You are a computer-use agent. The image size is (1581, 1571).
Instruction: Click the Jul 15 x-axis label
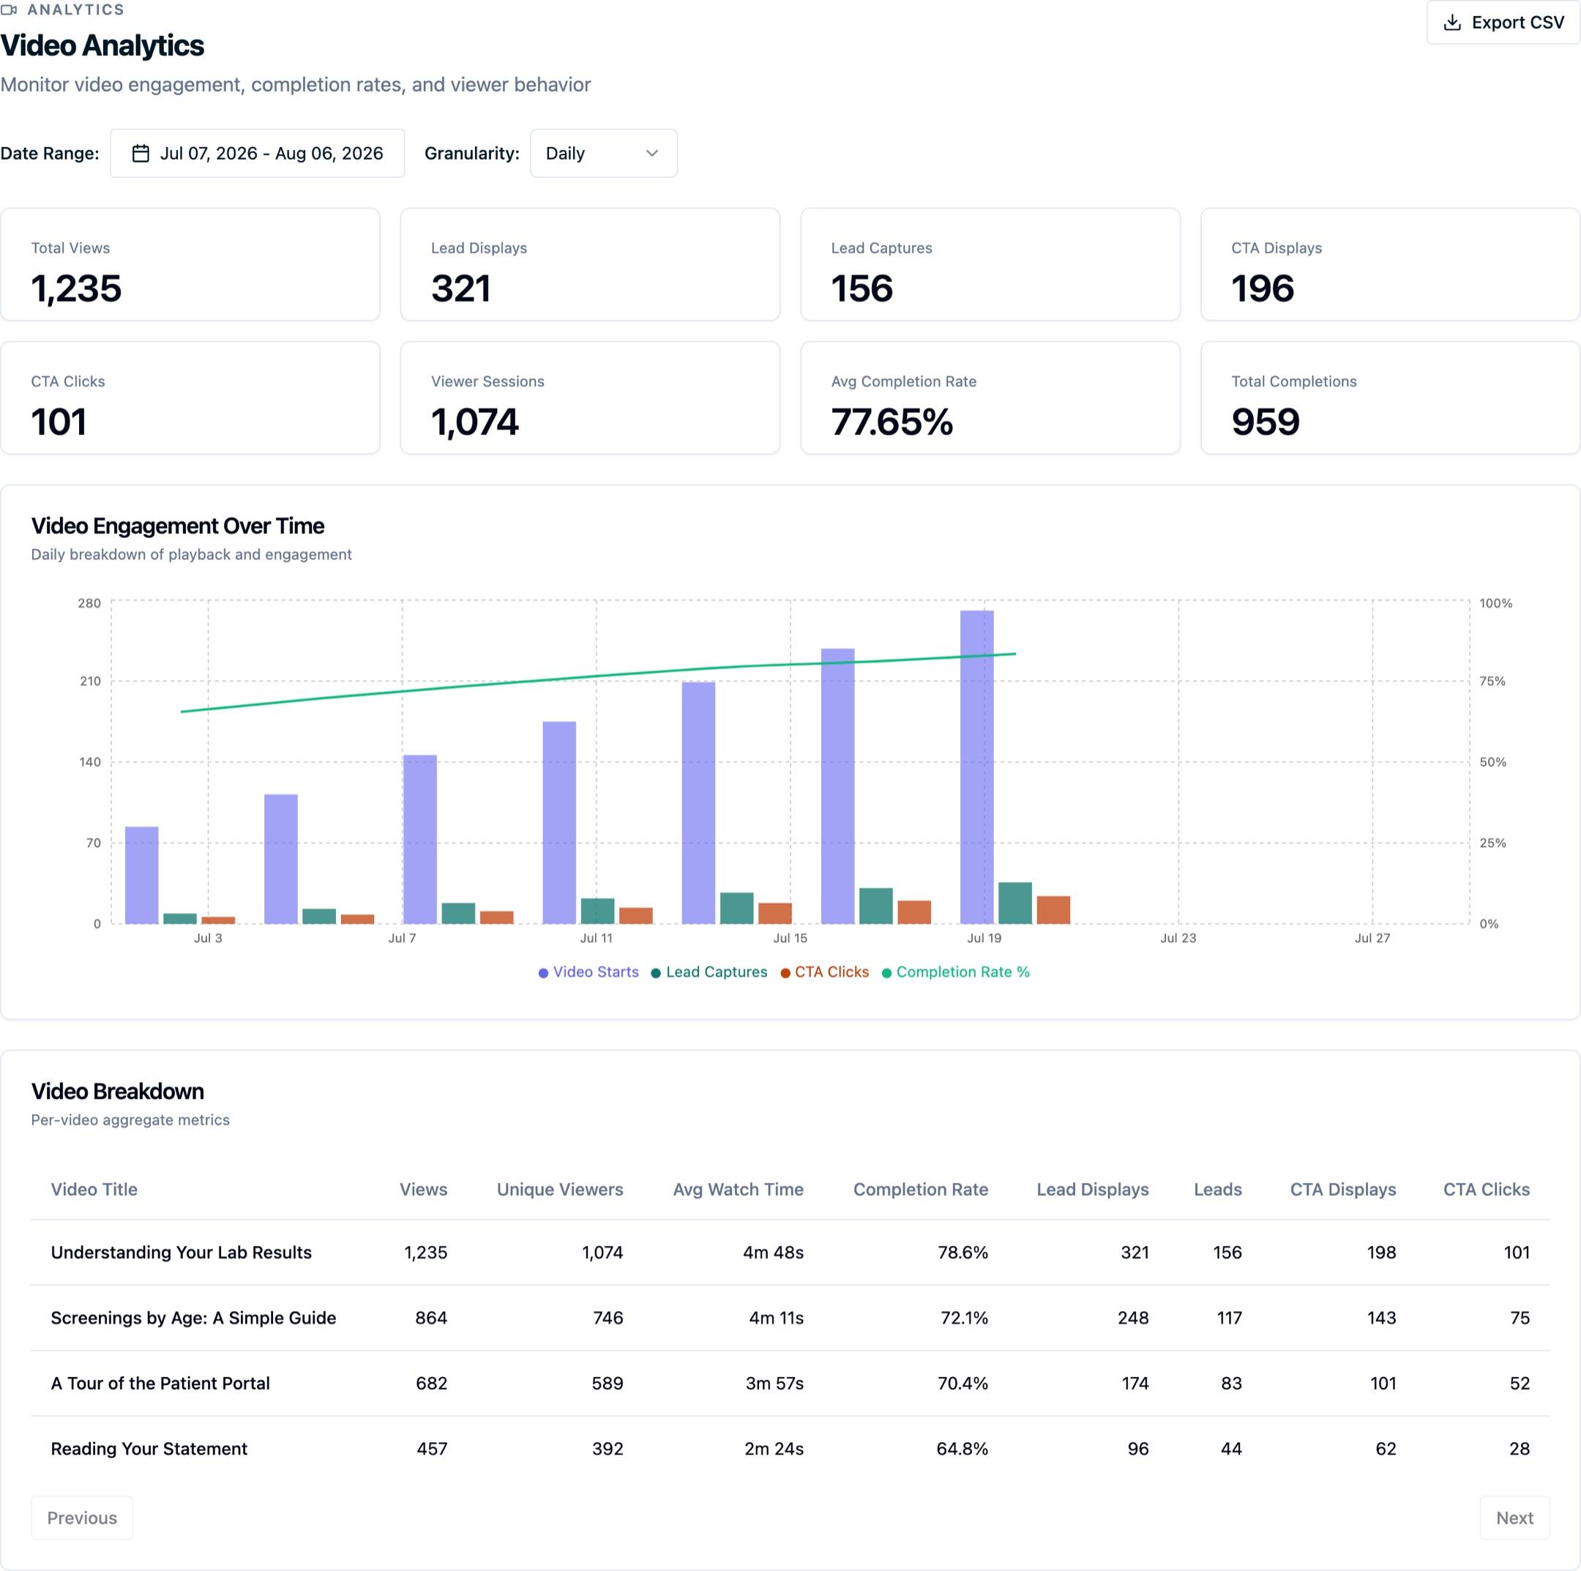click(x=790, y=937)
